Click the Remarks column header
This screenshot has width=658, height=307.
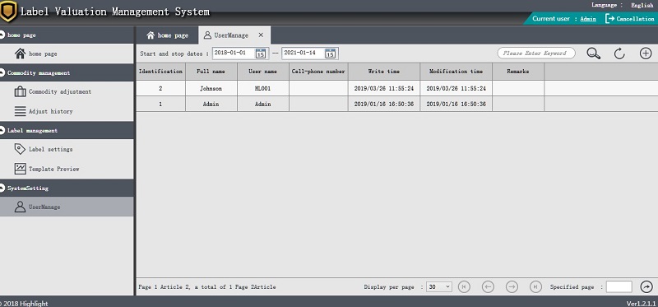coord(518,72)
